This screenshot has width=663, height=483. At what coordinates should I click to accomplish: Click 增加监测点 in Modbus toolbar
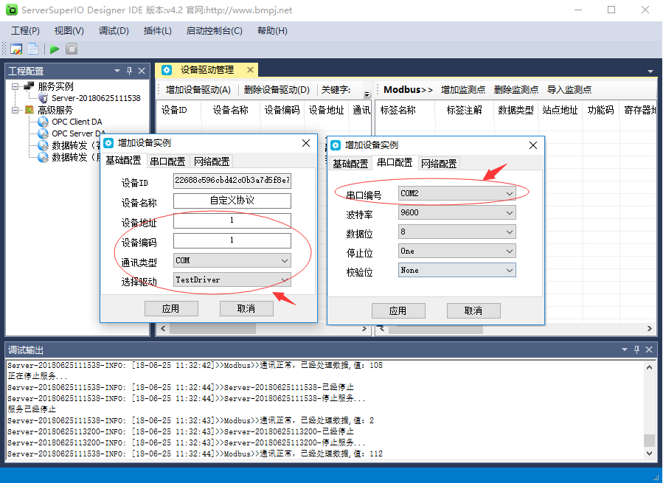463,90
